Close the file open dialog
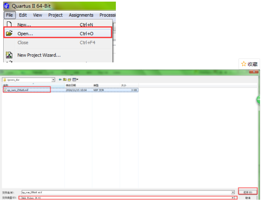The width and height of the screenshot is (262, 202). [254, 72]
